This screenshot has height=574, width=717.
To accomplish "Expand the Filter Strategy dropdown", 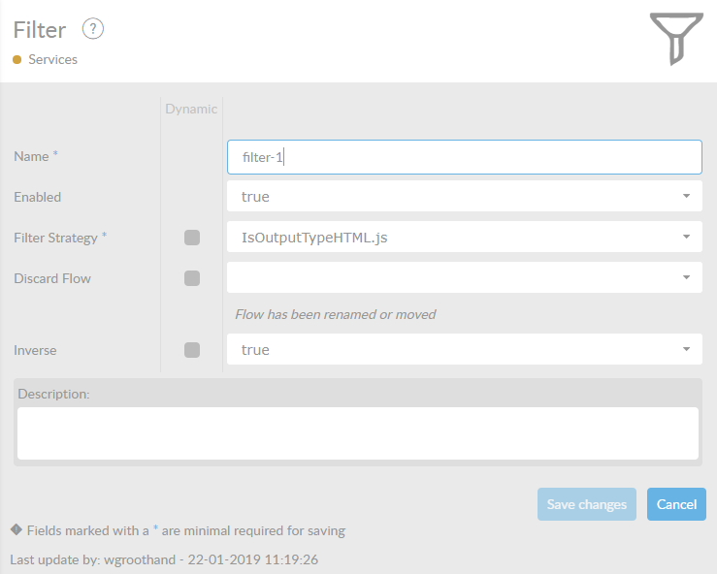I will pos(464,238).
